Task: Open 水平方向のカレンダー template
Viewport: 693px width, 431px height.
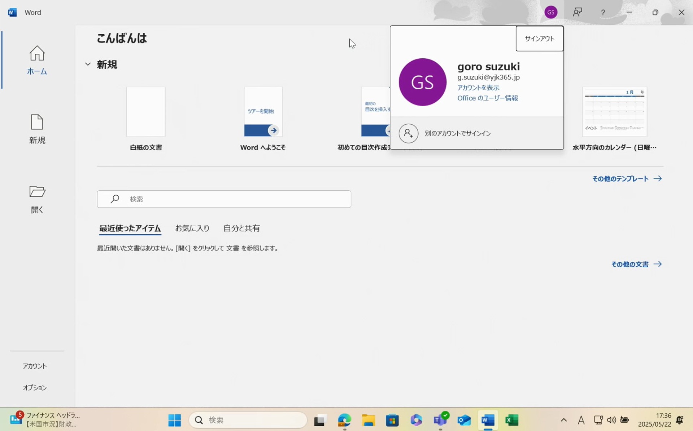Action: 614,119
